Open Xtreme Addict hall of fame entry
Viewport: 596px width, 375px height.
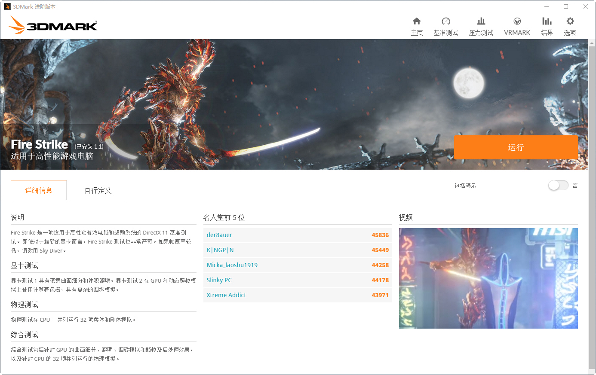pyautogui.click(x=298, y=295)
